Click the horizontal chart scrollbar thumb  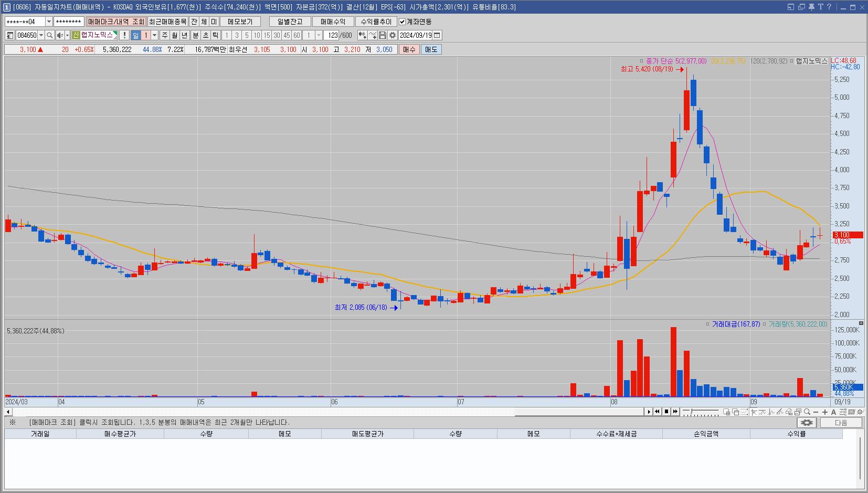click(x=579, y=412)
